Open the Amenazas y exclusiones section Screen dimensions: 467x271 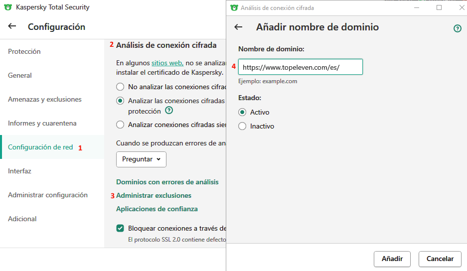point(45,99)
